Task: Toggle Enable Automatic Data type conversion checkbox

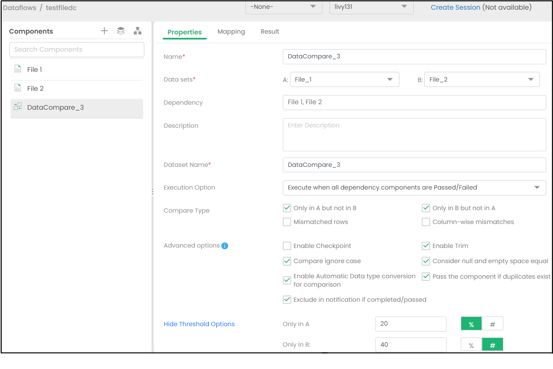Action: [x=287, y=280]
